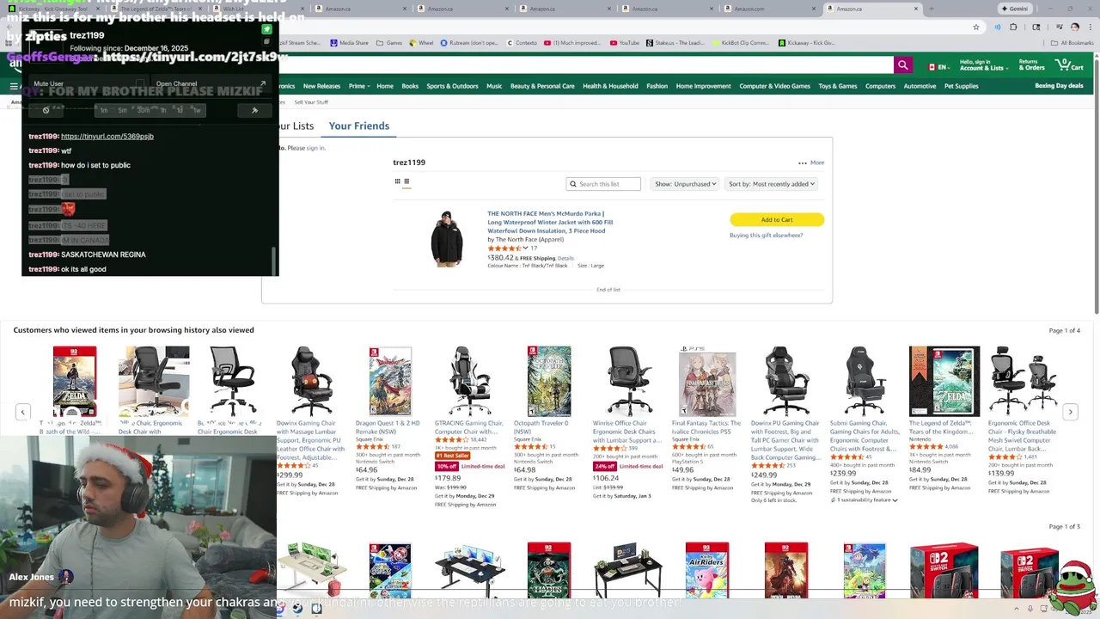The width and height of the screenshot is (1100, 619).
Task: Open the Show: Unpurchased dropdown
Action: pos(687,184)
